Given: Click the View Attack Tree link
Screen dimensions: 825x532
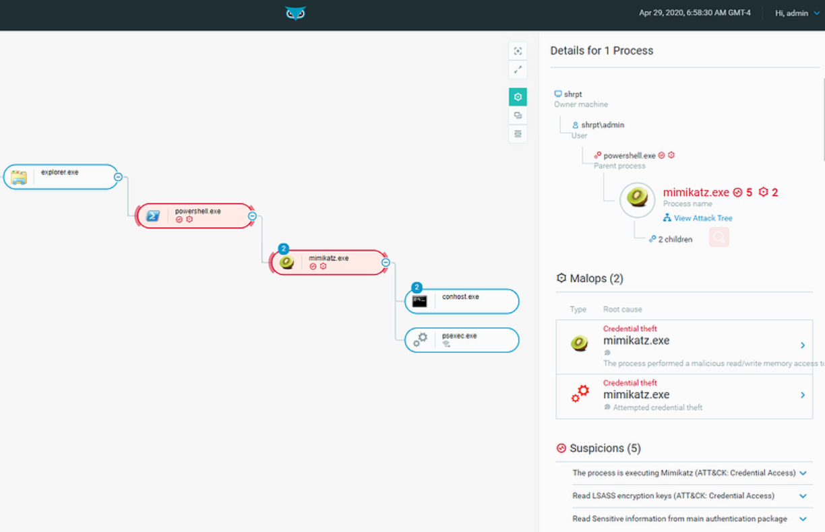Looking at the screenshot, I should tap(702, 218).
